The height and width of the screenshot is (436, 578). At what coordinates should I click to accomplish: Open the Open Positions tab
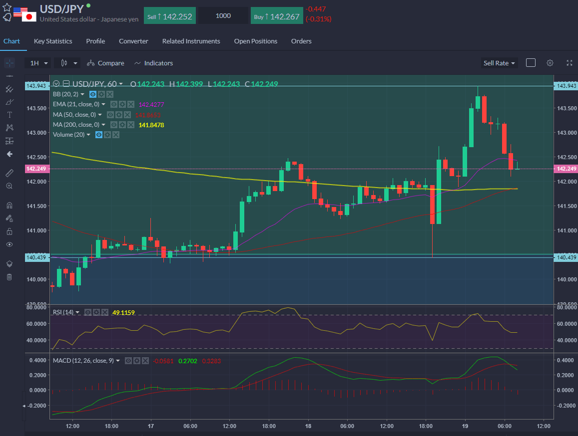pos(255,41)
